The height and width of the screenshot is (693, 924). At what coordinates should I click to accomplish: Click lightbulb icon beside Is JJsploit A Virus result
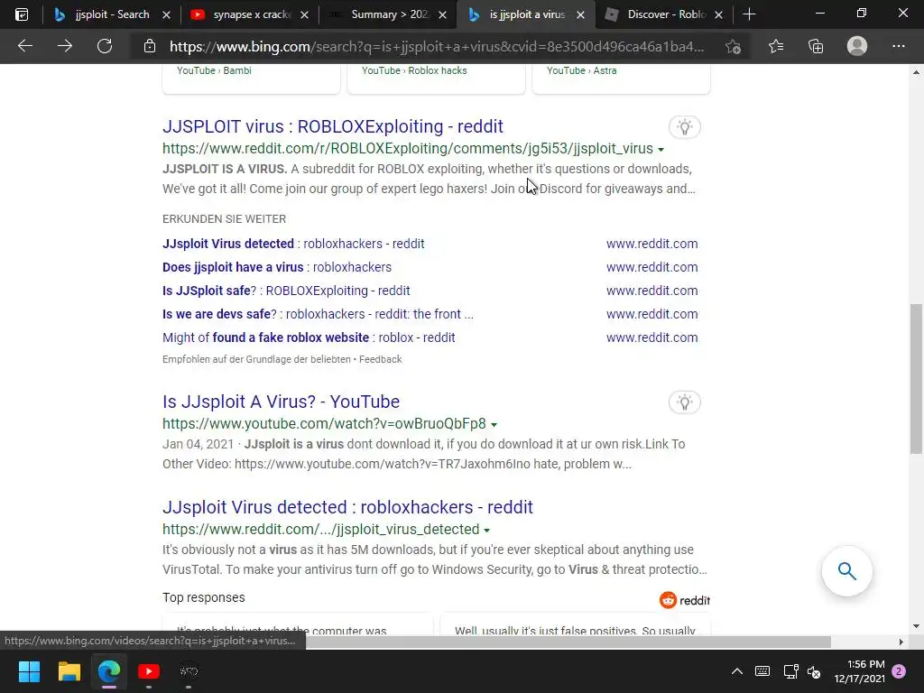(684, 402)
